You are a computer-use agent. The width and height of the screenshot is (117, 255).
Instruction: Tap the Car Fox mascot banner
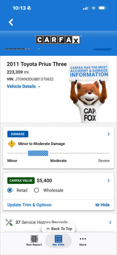89,92
